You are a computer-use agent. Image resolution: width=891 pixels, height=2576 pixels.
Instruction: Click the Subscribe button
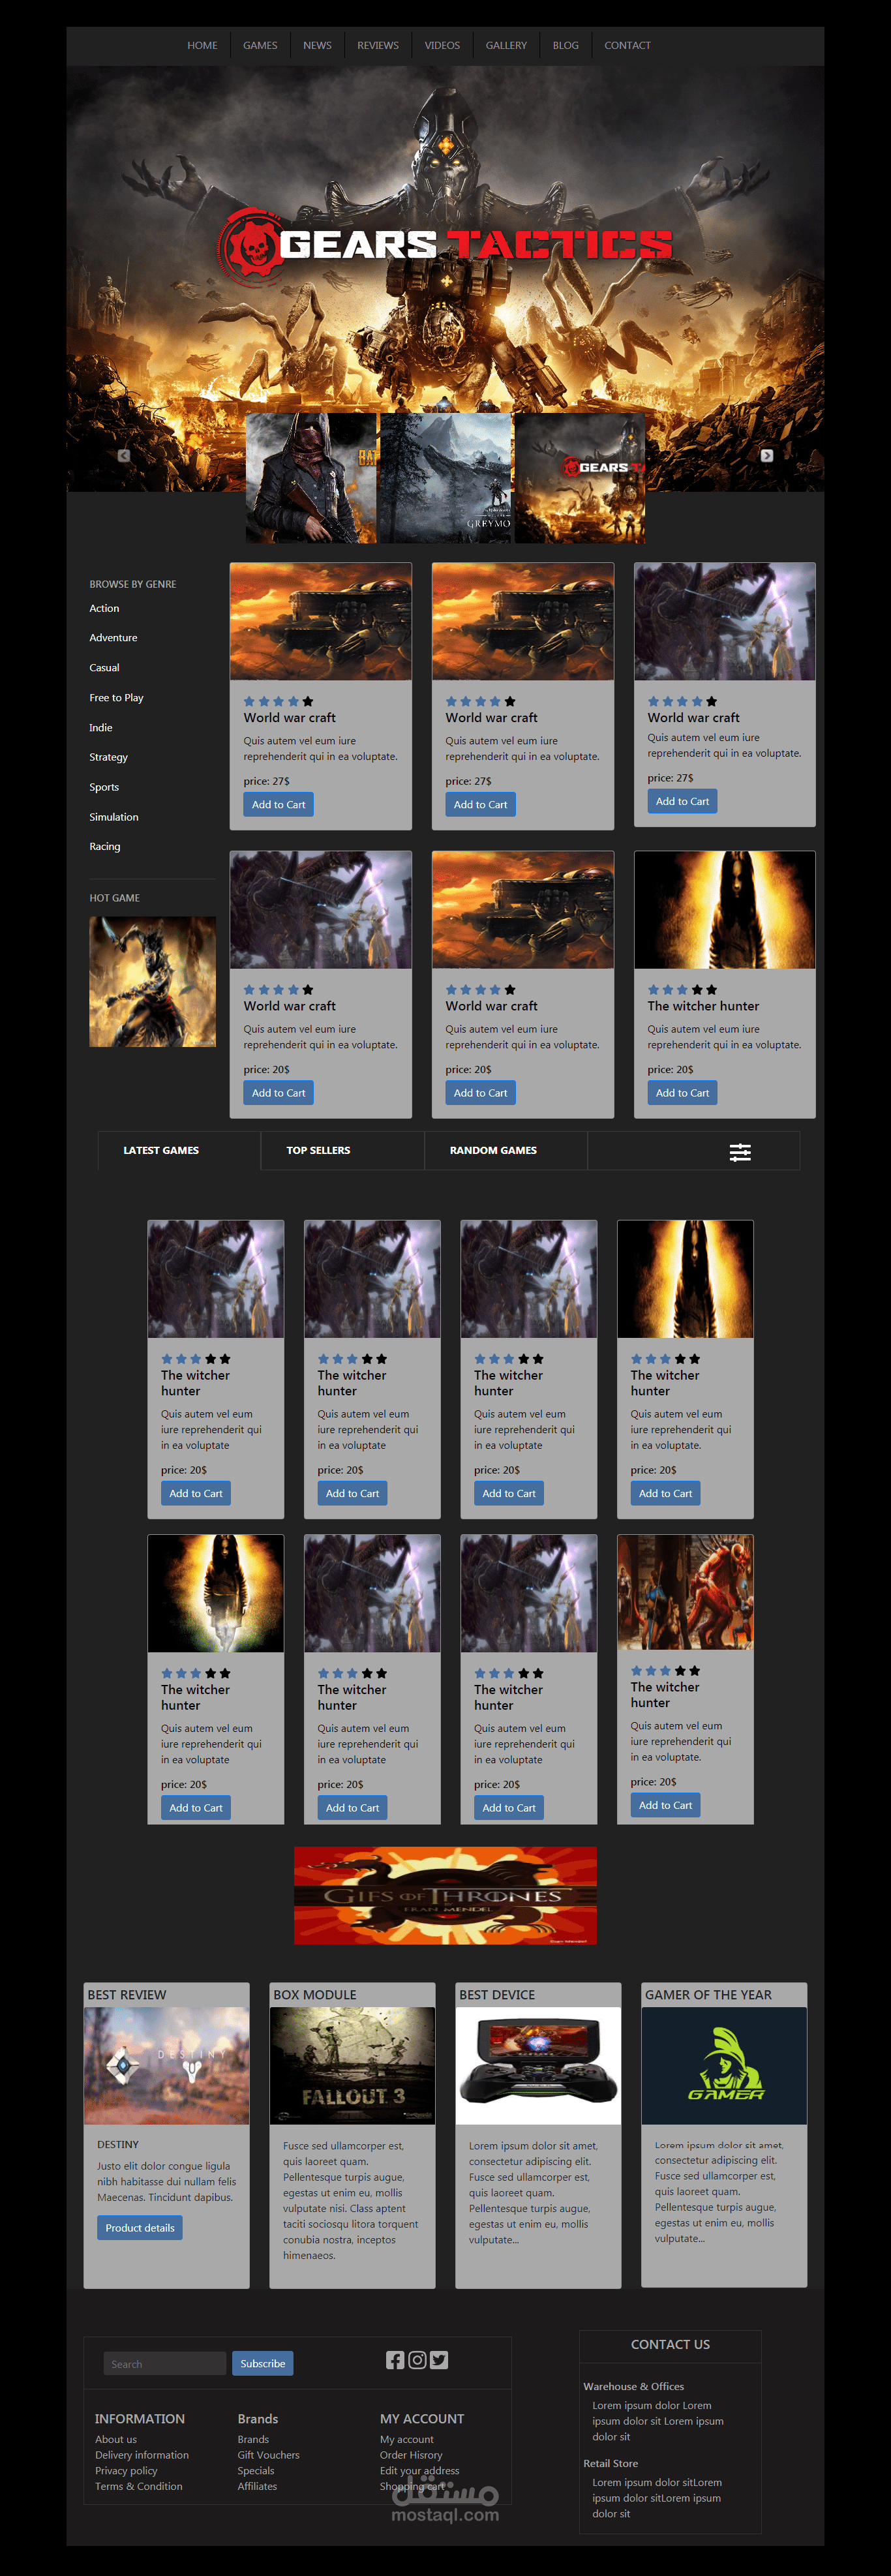[263, 2364]
